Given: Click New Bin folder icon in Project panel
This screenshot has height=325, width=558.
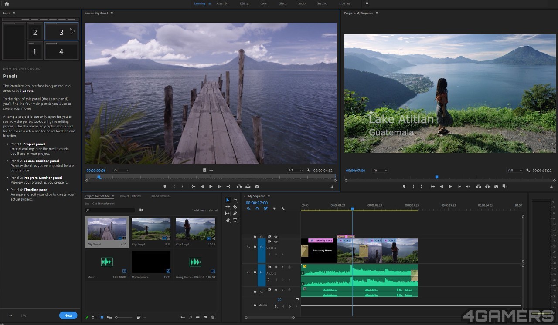Looking at the screenshot, I should click(x=197, y=318).
